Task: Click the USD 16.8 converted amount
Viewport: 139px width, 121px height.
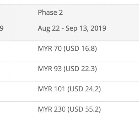Action: click(x=80, y=48)
